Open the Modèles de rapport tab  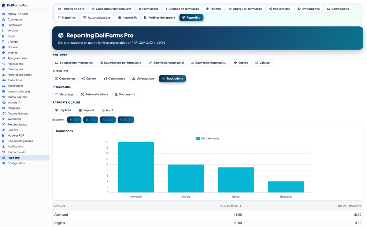pos(160,17)
